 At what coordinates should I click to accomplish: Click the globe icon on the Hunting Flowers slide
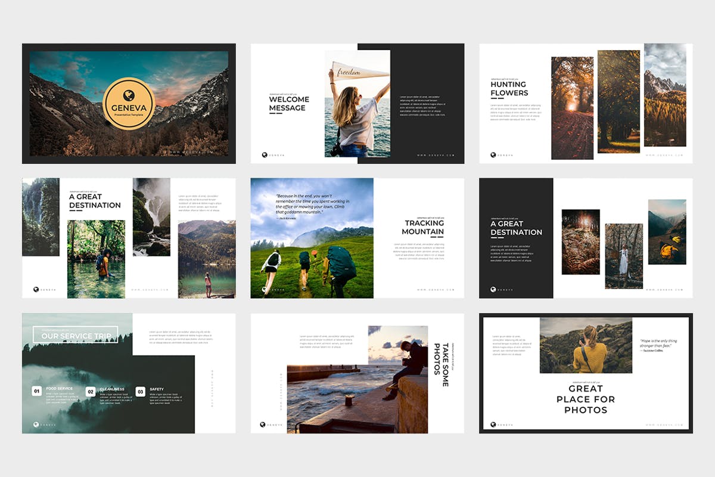(493, 154)
